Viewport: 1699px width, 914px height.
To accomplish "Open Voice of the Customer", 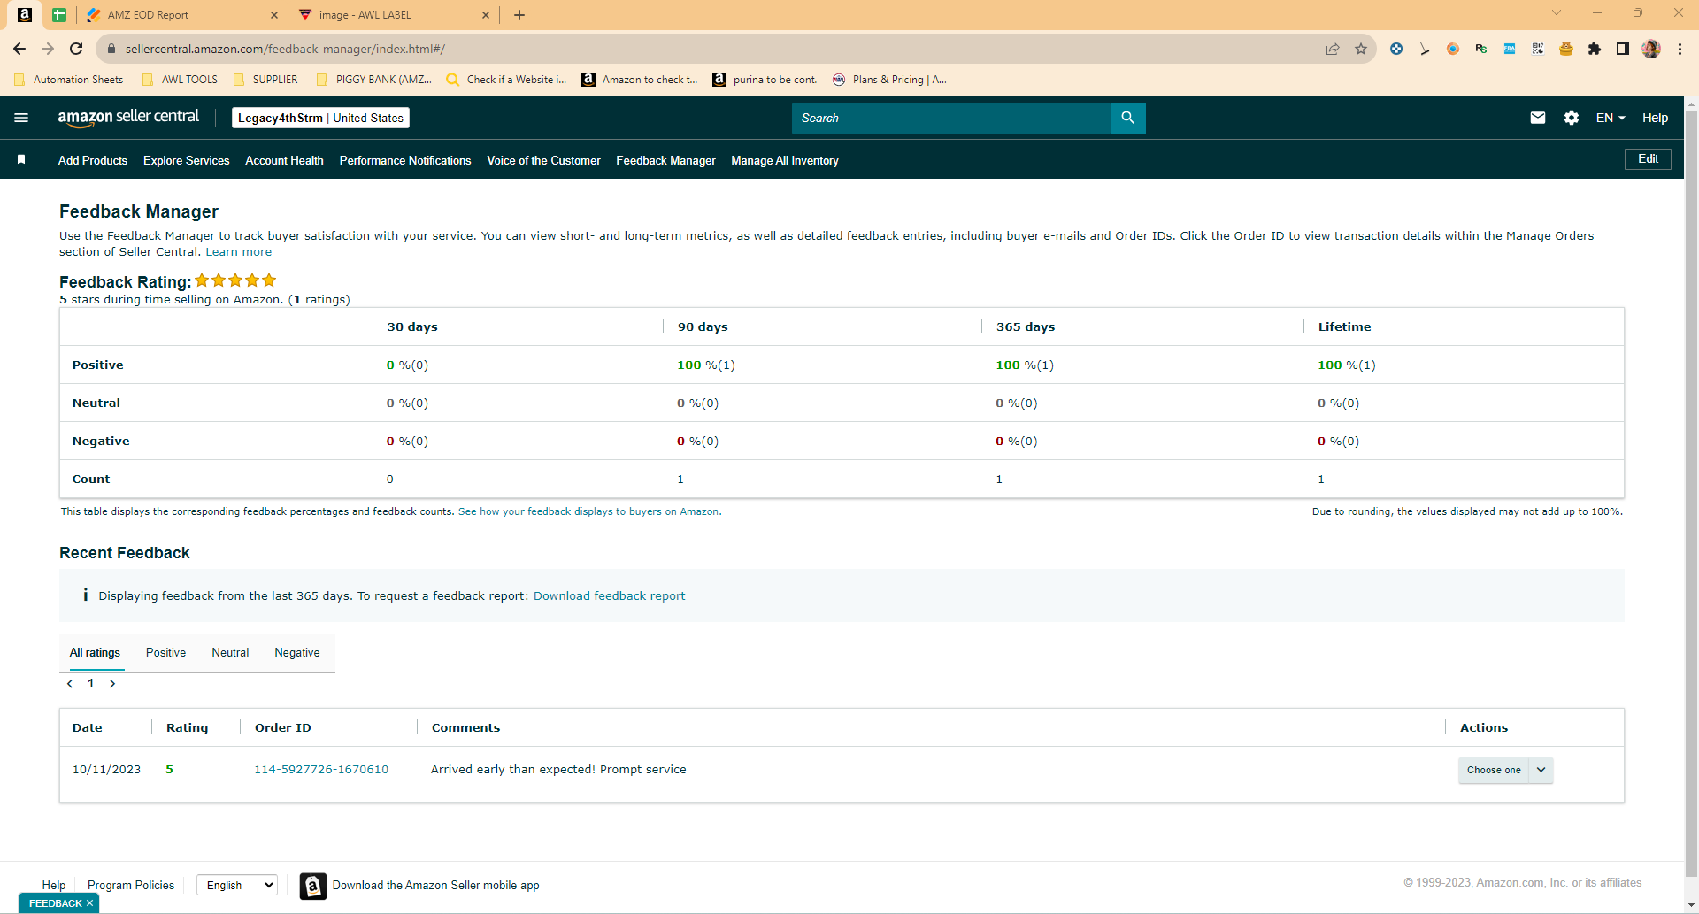I will (x=543, y=160).
